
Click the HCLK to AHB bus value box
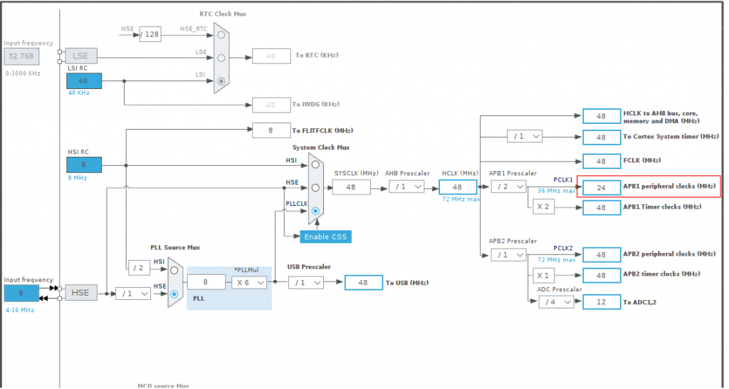pos(602,116)
